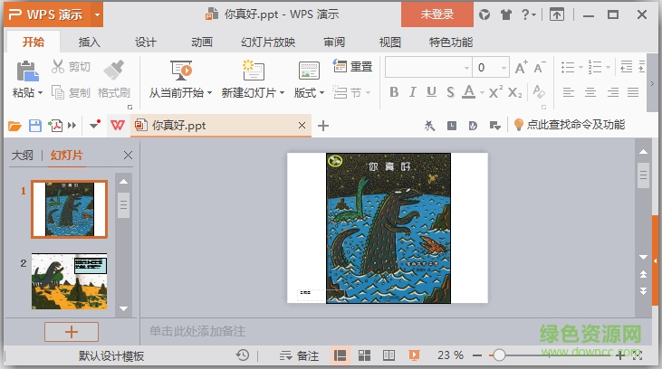Screen dimensions: 662x369
Task: Open the font name combo box
Action: pos(428,68)
